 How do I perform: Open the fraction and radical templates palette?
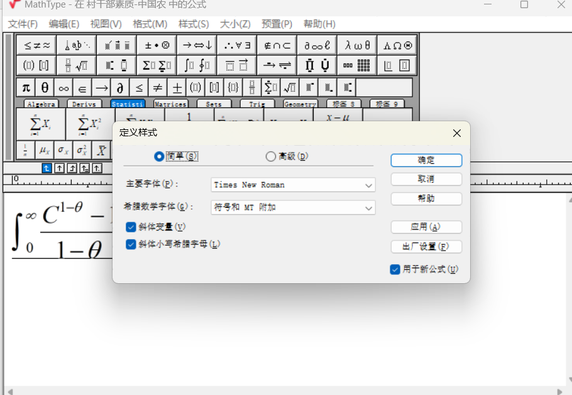coord(77,65)
